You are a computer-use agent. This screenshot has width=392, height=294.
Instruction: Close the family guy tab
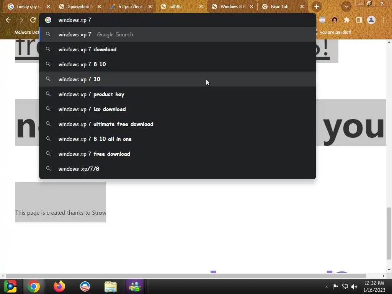click(x=48, y=7)
